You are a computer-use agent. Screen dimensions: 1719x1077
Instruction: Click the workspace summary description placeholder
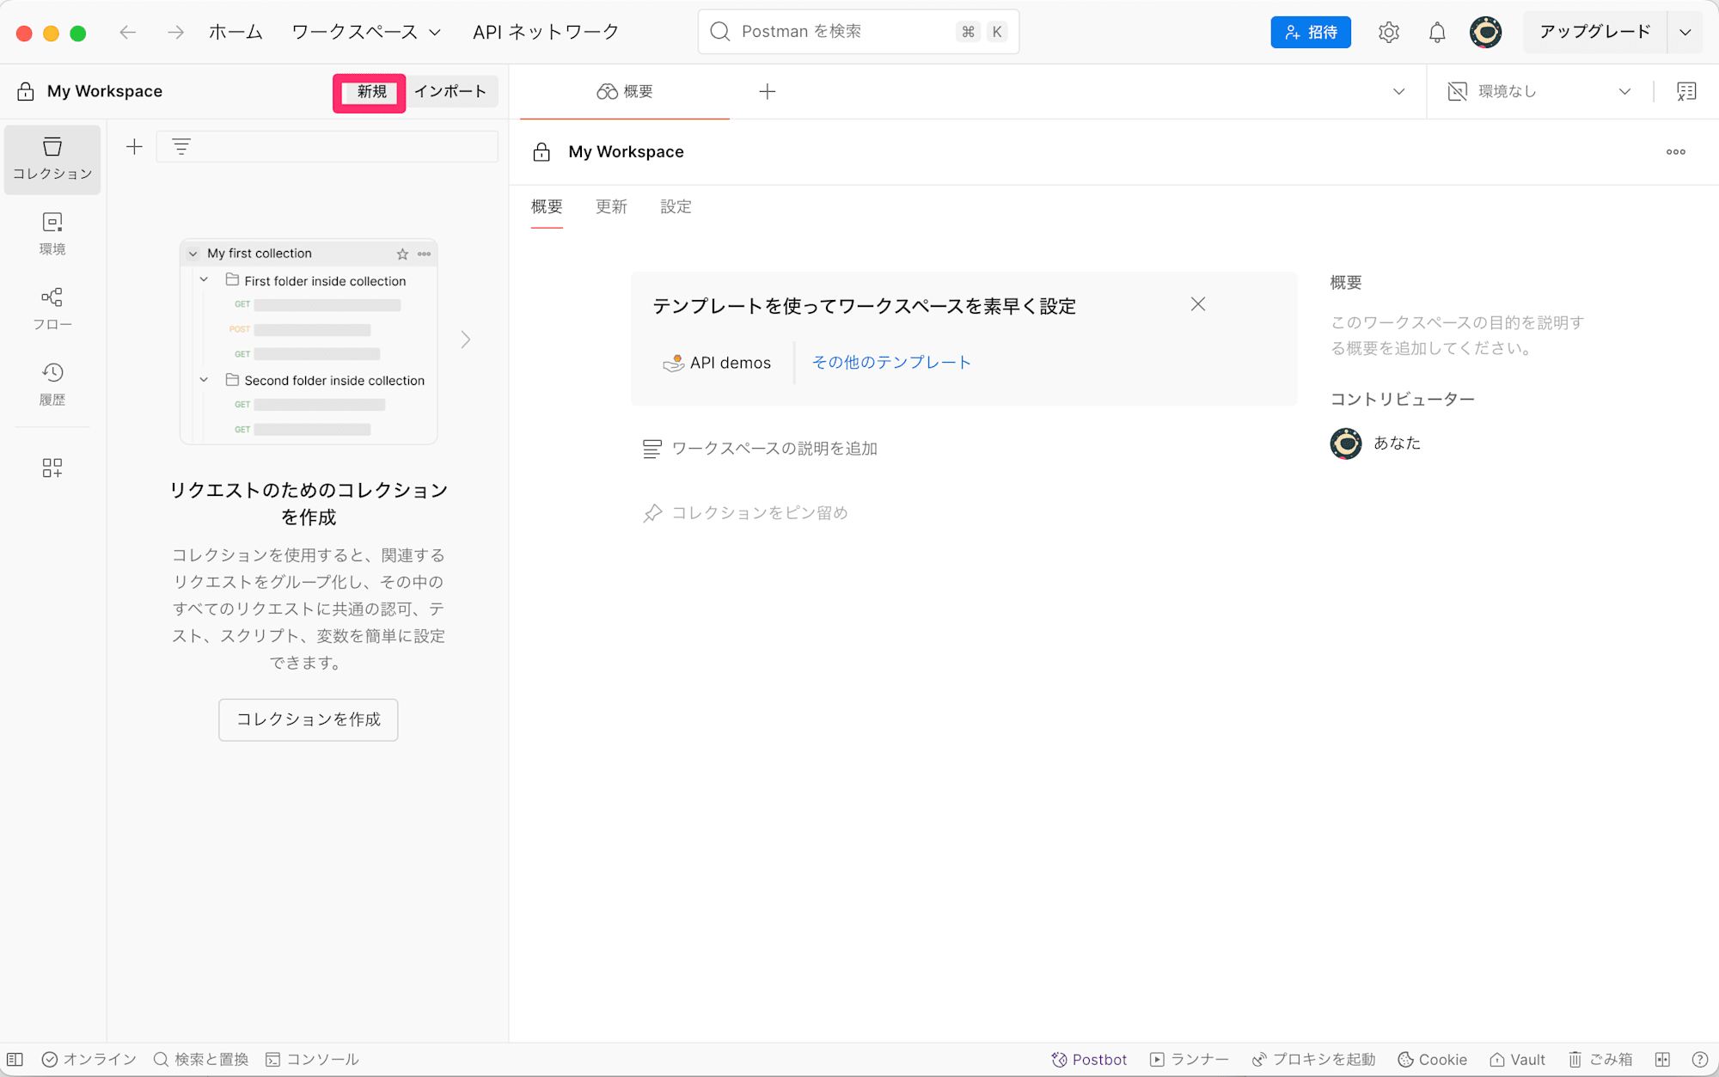[x=1458, y=335]
